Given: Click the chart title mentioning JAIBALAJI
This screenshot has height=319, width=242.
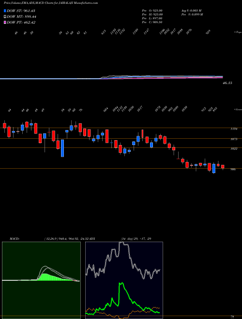Looking at the screenshot, I should coord(51,3).
